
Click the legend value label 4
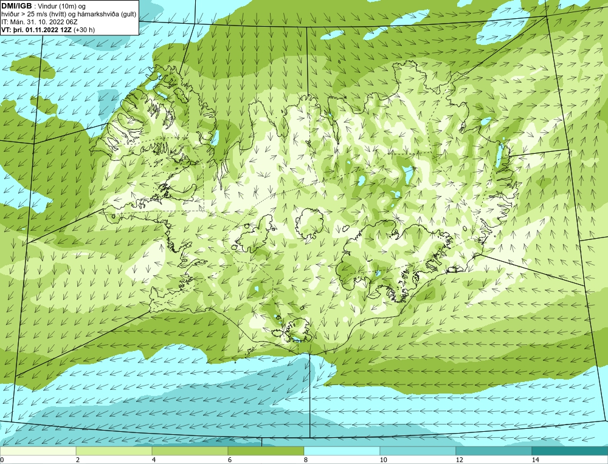[x=154, y=460]
